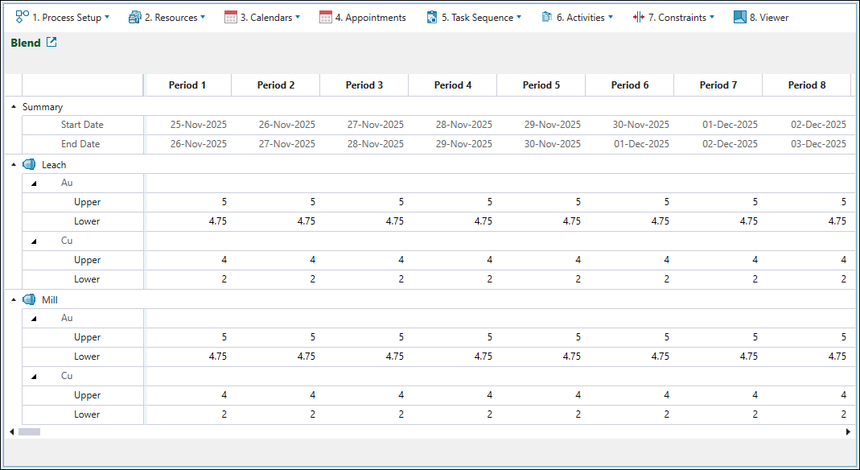The width and height of the screenshot is (860, 470).
Task: Select the Period 4 column header
Action: tap(453, 85)
